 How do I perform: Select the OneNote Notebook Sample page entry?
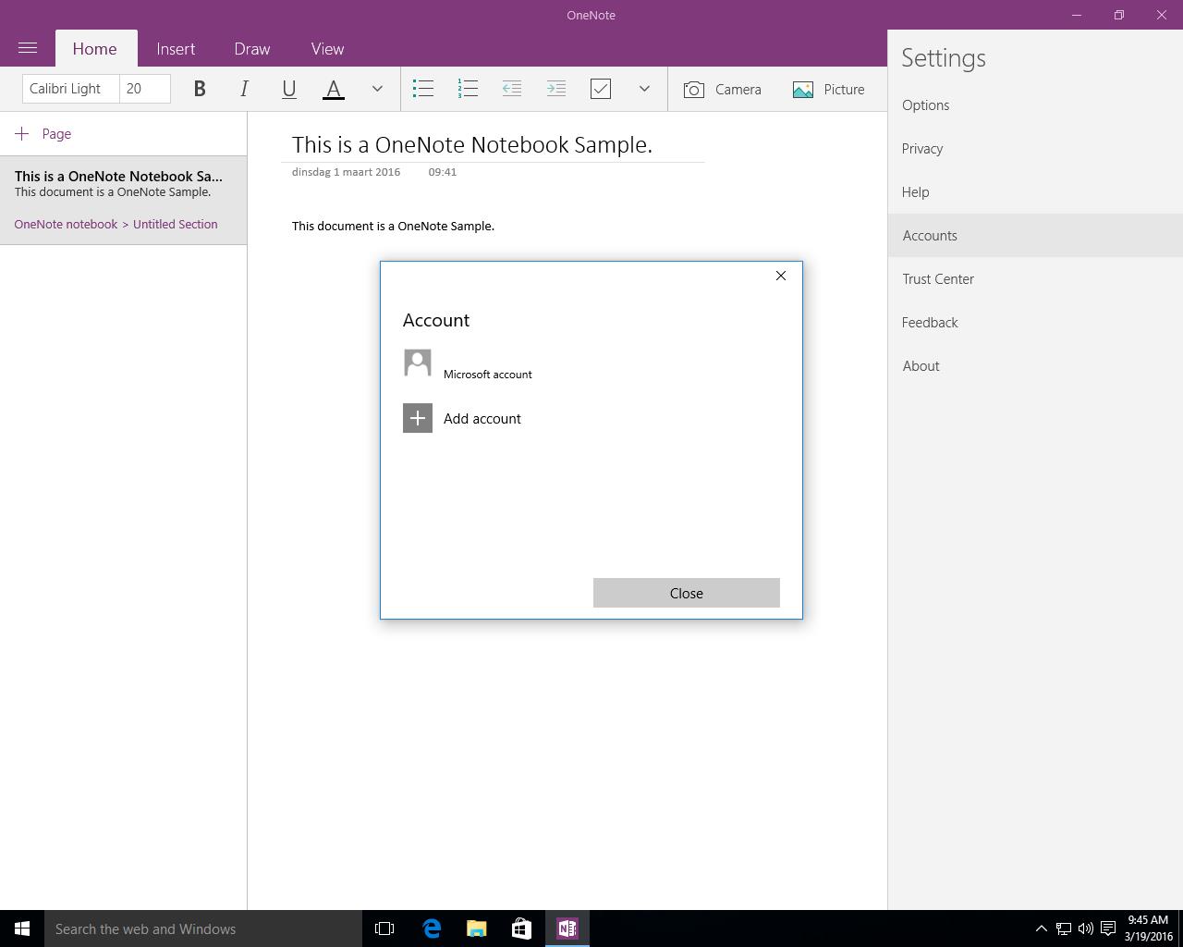[123, 200]
